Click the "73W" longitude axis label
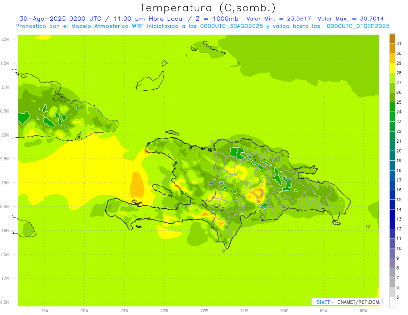 click(164, 311)
